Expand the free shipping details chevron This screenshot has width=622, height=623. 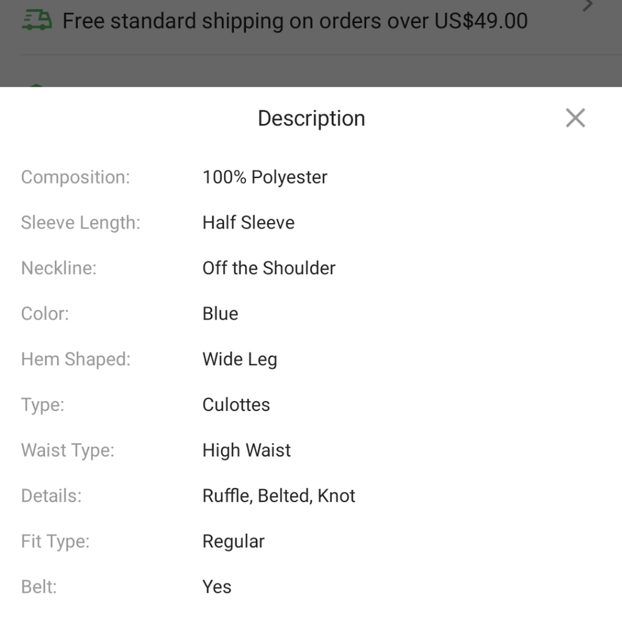tap(587, 6)
